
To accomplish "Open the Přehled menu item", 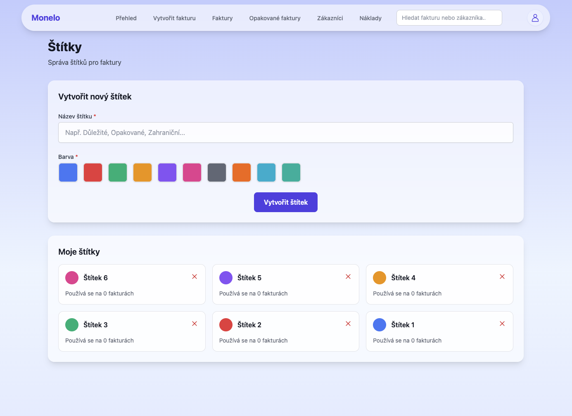I will [126, 18].
